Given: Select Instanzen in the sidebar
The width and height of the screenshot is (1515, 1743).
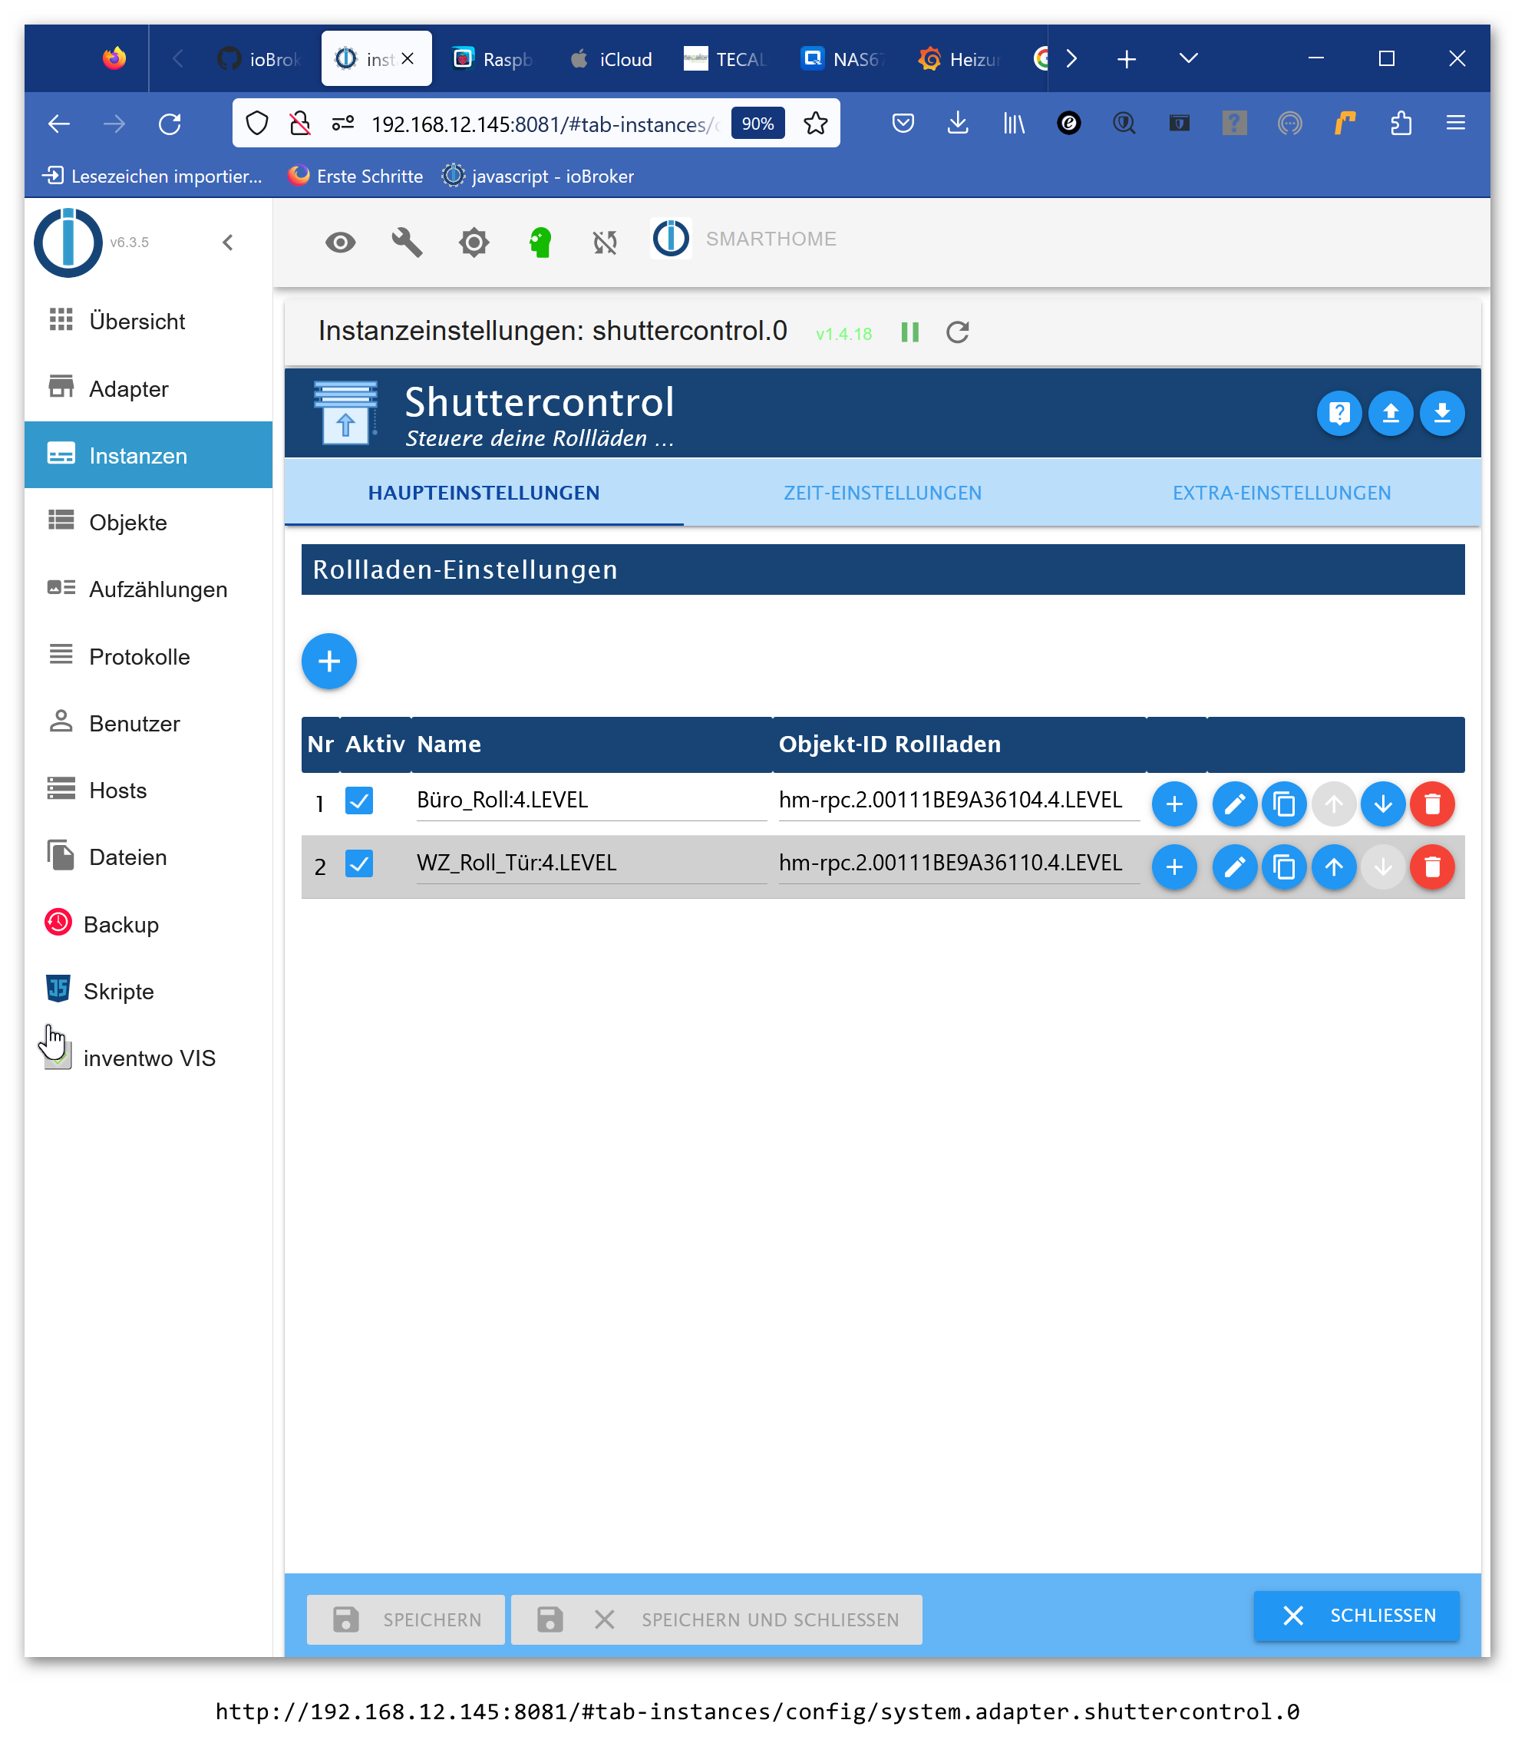Looking at the screenshot, I should (149, 456).
